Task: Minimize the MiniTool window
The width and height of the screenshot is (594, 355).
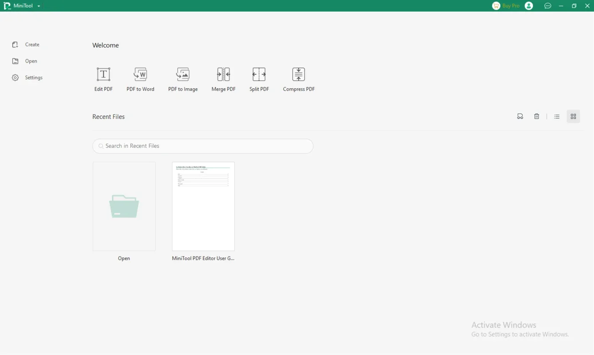Action: 561,6
